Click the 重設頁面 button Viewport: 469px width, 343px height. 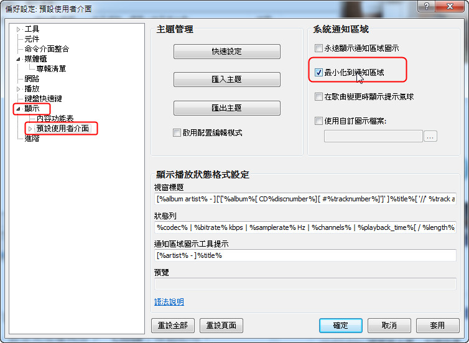(221, 326)
